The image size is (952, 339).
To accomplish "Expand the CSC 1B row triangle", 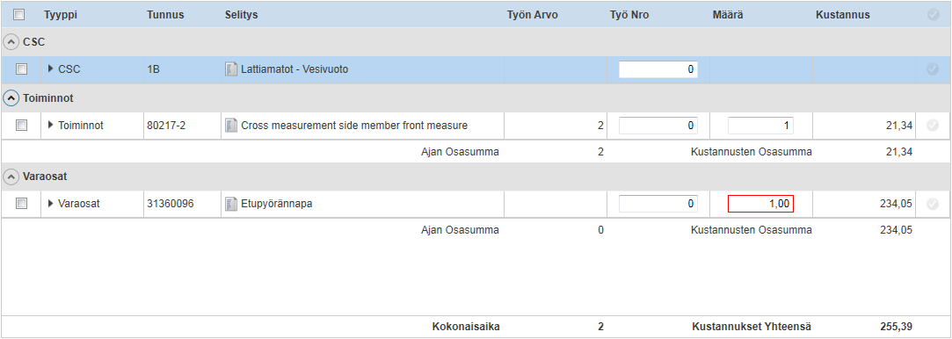I will tap(50, 69).
